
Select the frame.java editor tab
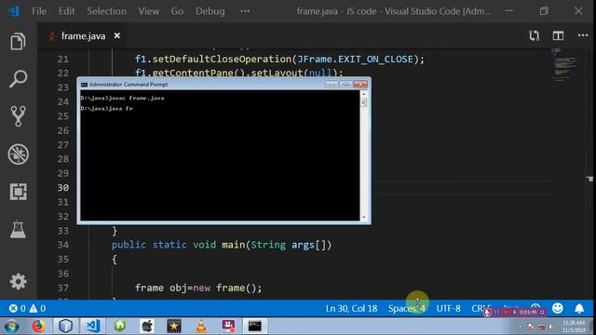[x=83, y=35]
